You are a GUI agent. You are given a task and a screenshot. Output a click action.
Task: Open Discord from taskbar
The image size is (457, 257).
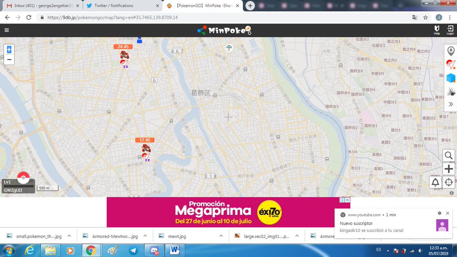(x=154, y=250)
